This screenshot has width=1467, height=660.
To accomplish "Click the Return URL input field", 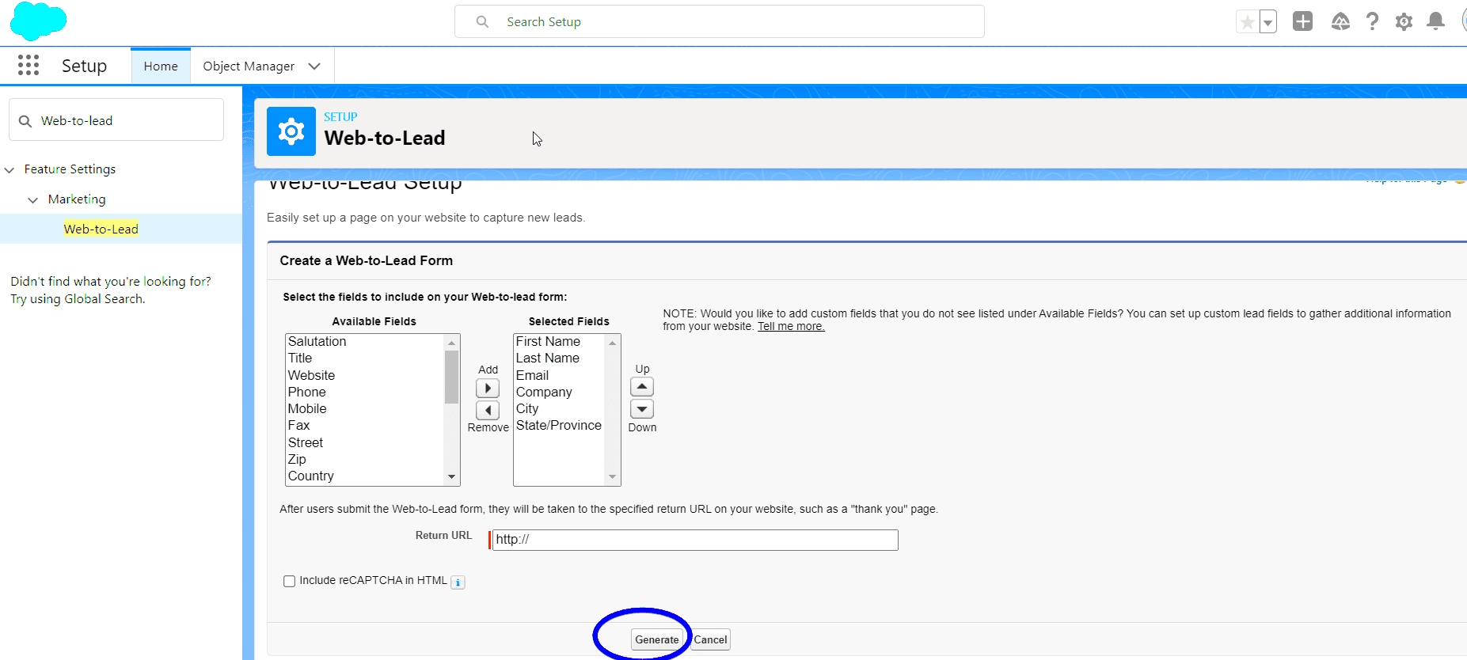I will (x=695, y=540).
